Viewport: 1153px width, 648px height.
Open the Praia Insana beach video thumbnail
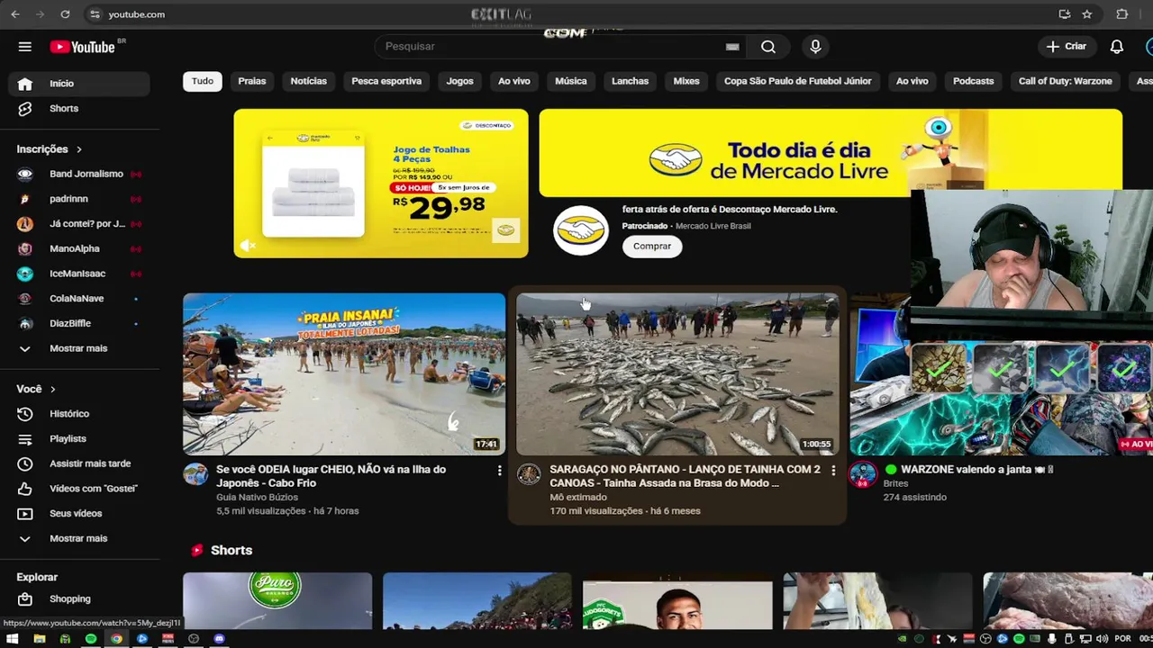[x=344, y=373]
